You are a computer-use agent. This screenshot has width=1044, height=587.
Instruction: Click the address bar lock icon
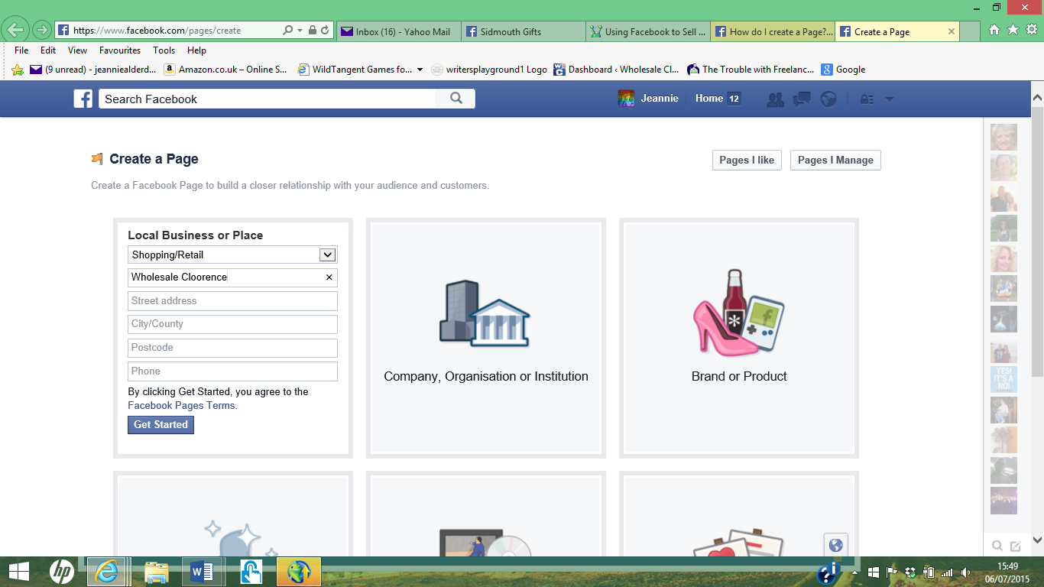[x=312, y=31]
